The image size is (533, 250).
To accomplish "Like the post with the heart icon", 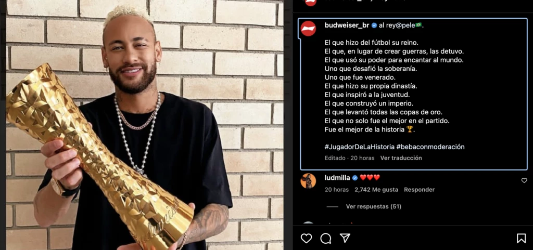I will point(306,238).
